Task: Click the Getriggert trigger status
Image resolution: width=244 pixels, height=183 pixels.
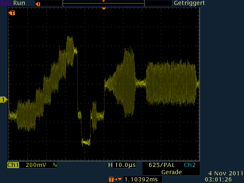Action: coord(189,3)
